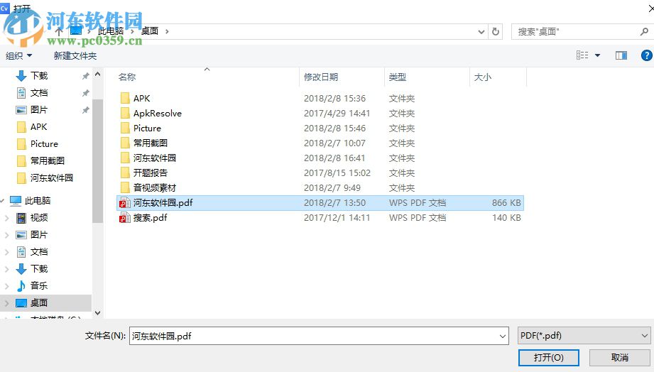The height and width of the screenshot is (372, 654).
Task: Expand the 音乐 tree node
Action: [x=6, y=286]
